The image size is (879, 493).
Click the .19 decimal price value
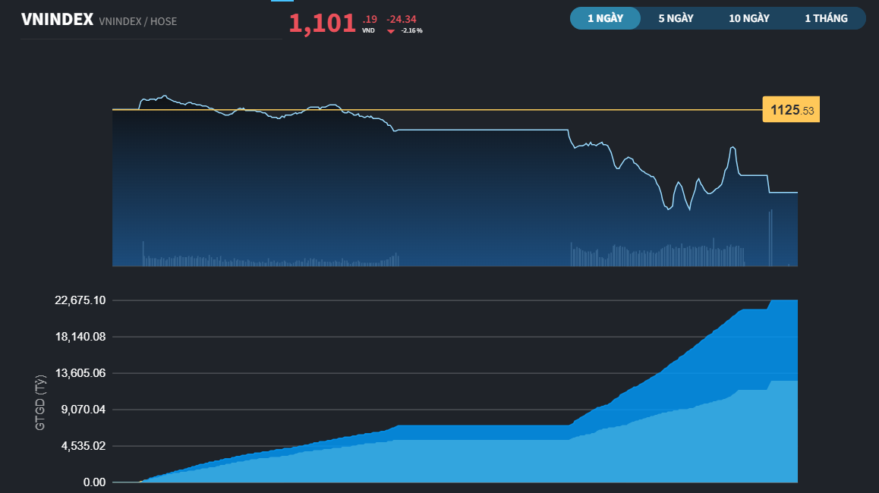tap(370, 19)
